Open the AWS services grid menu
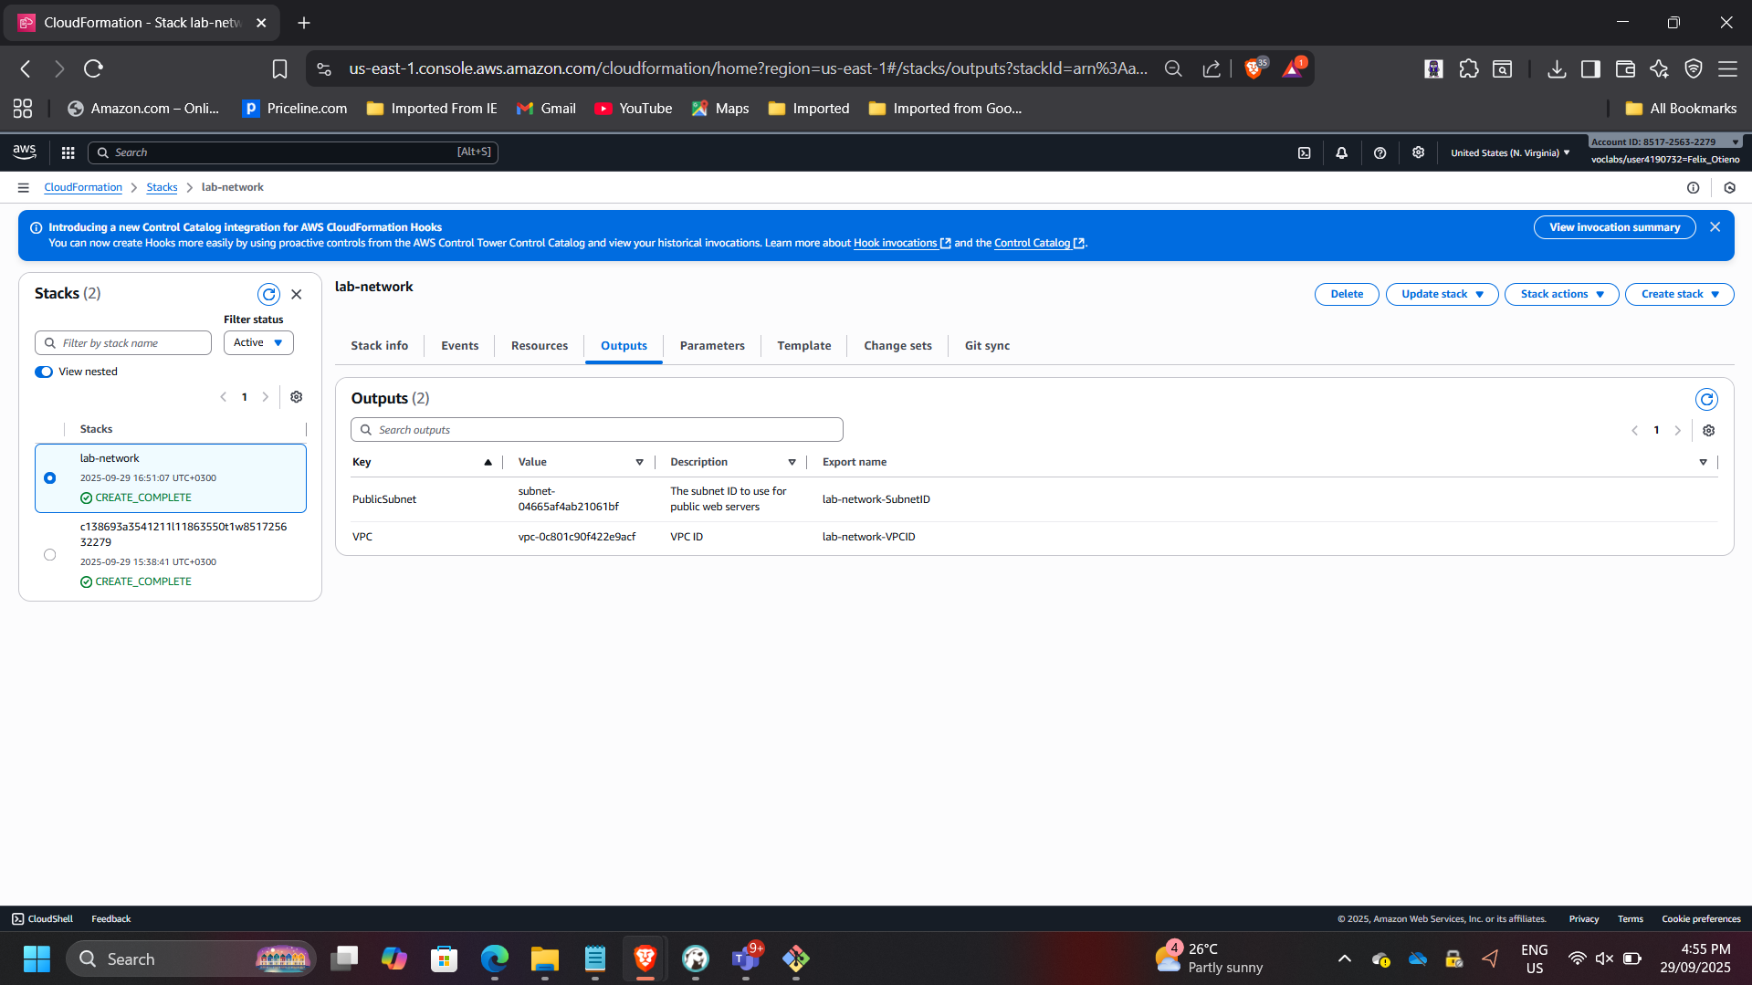Image resolution: width=1752 pixels, height=985 pixels. pos(68,152)
